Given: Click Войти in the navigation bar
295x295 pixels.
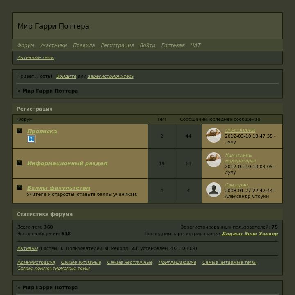Looking at the screenshot, I should click(x=147, y=45).
